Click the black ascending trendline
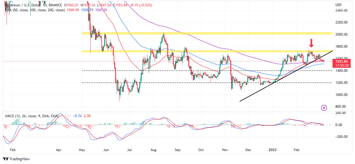The width and height of the screenshot is (355, 164). point(286,76)
